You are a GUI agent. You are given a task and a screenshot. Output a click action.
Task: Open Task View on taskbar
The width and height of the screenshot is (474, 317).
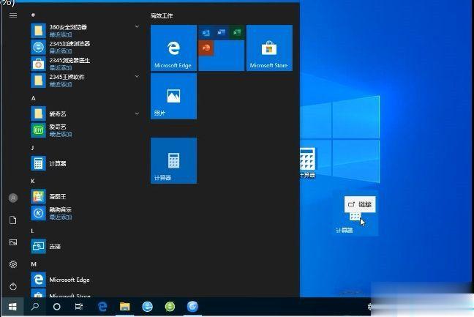pyautogui.click(x=78, y=307)
